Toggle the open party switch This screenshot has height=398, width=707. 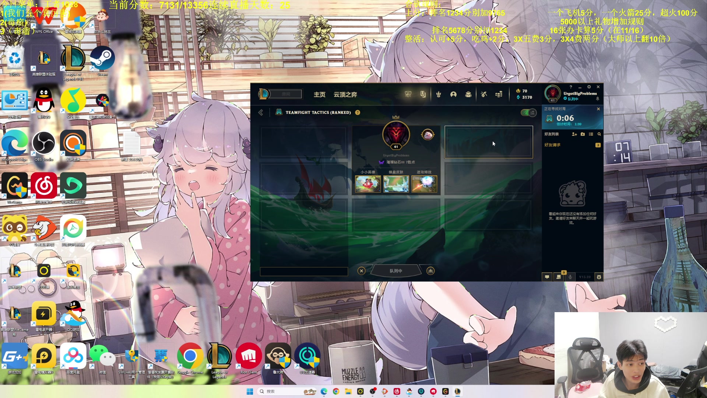[x=529, y=112]
